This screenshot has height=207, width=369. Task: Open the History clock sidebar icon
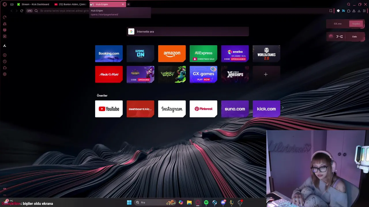coord(5,61)
